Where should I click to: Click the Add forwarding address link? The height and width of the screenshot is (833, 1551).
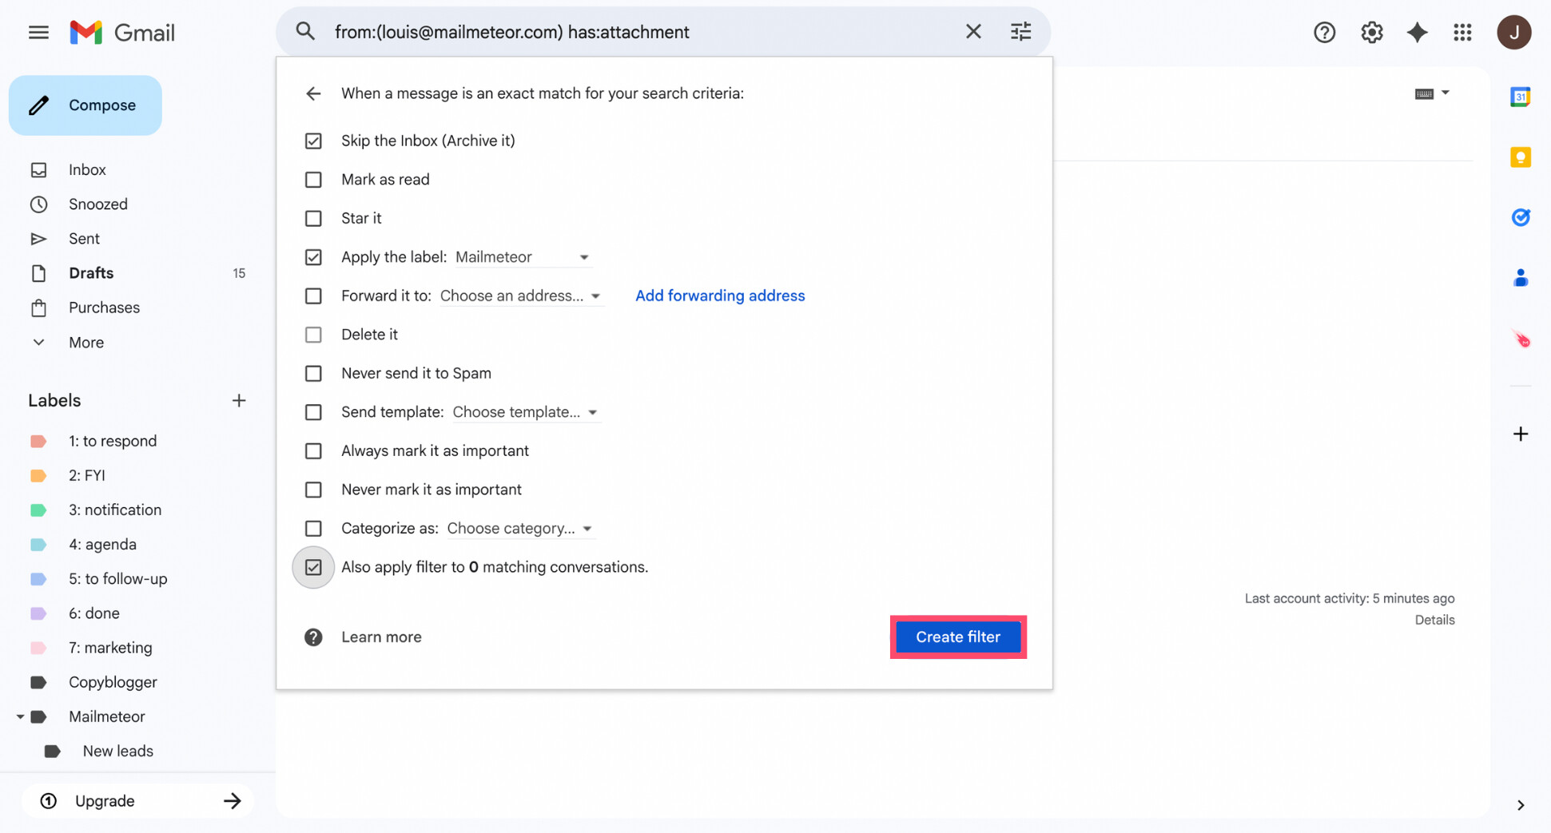[719, 296]
